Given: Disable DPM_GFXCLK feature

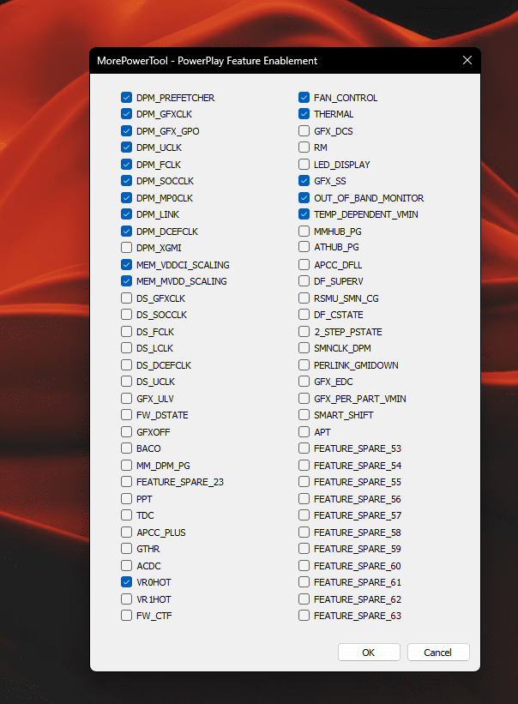Looking at the screenshot, I should [x=126, y=114].
